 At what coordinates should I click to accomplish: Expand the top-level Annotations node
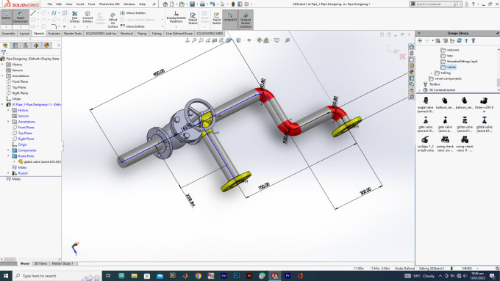pos(2,76)
